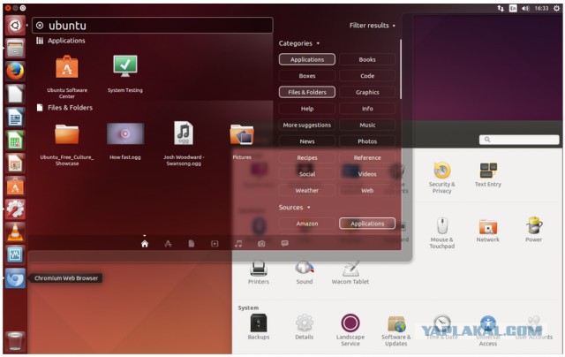Viewport: 565px width, 357px height.
Task: Open LibreOffice Calc from launcher
Action: [x=15, y=141]
